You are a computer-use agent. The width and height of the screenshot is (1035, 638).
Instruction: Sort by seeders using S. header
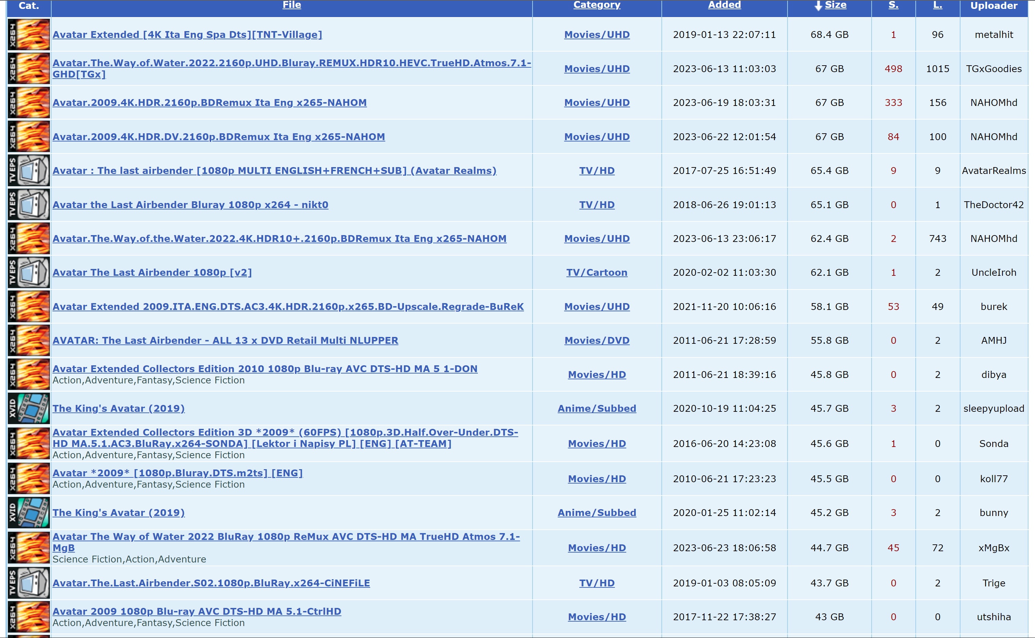pos(893,5)
